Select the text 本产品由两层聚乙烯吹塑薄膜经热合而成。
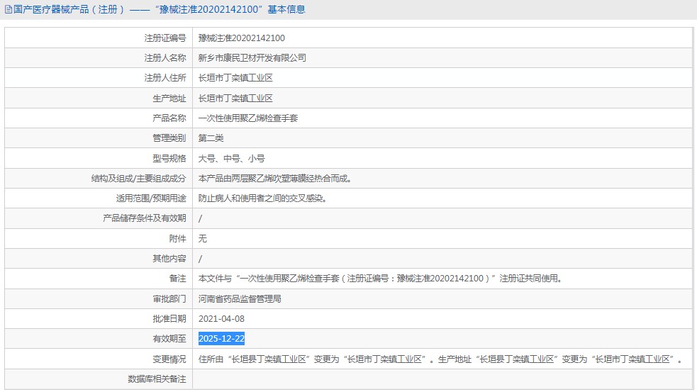697x392 pixels. coord(275,178)
